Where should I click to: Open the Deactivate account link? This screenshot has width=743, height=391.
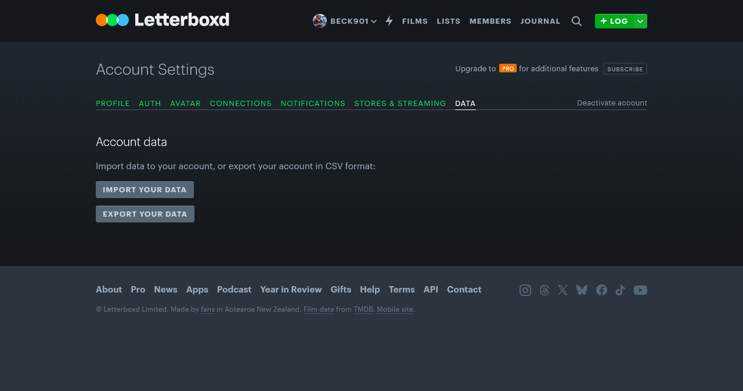(612, 103)
